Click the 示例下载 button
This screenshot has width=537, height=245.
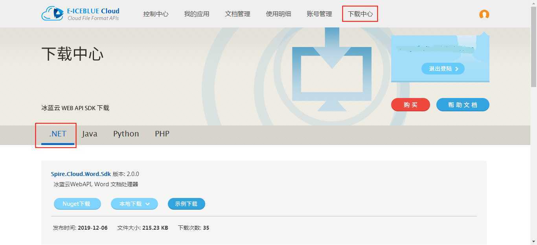pyautogui.click(x=186, y=204)
